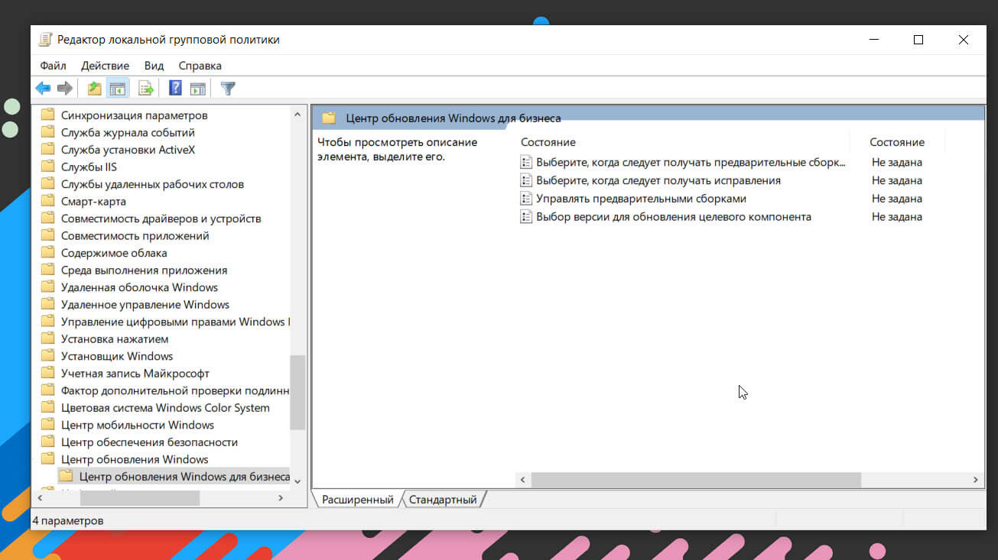Select 'Совместимость приложений' folder
The image size is (998, 560).
click(135, 235)
